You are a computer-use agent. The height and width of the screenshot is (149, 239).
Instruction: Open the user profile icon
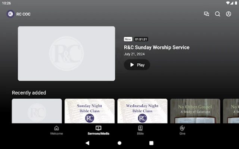coord(229,14)
